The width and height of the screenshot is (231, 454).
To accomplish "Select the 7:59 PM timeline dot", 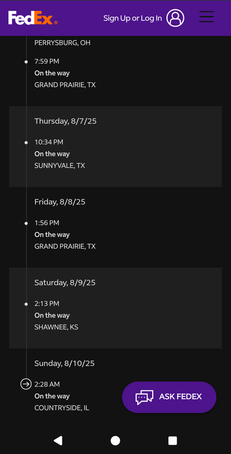I will click(x=26, y=62).
